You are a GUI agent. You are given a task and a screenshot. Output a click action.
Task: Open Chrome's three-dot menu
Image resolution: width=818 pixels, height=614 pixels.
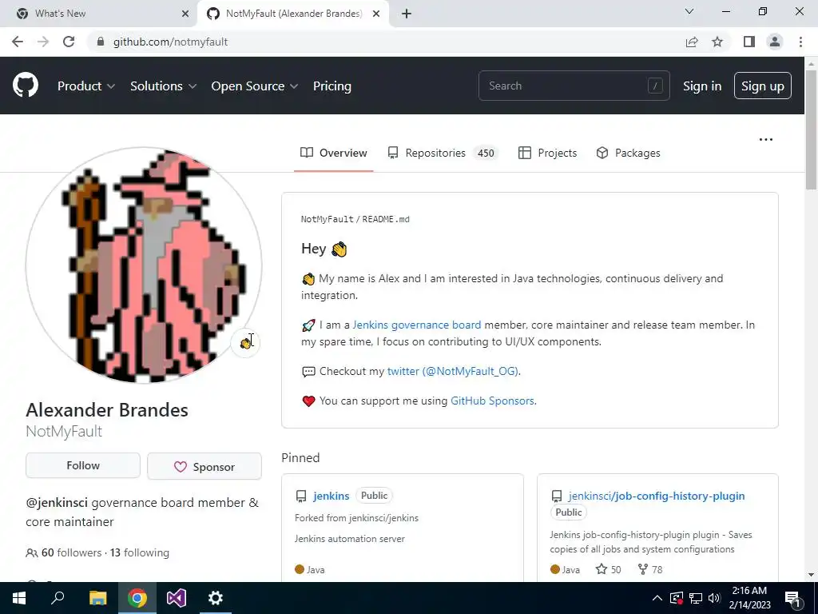tap(800, 42)
